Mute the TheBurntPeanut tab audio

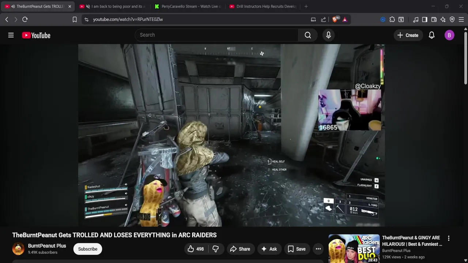(13, 6)
